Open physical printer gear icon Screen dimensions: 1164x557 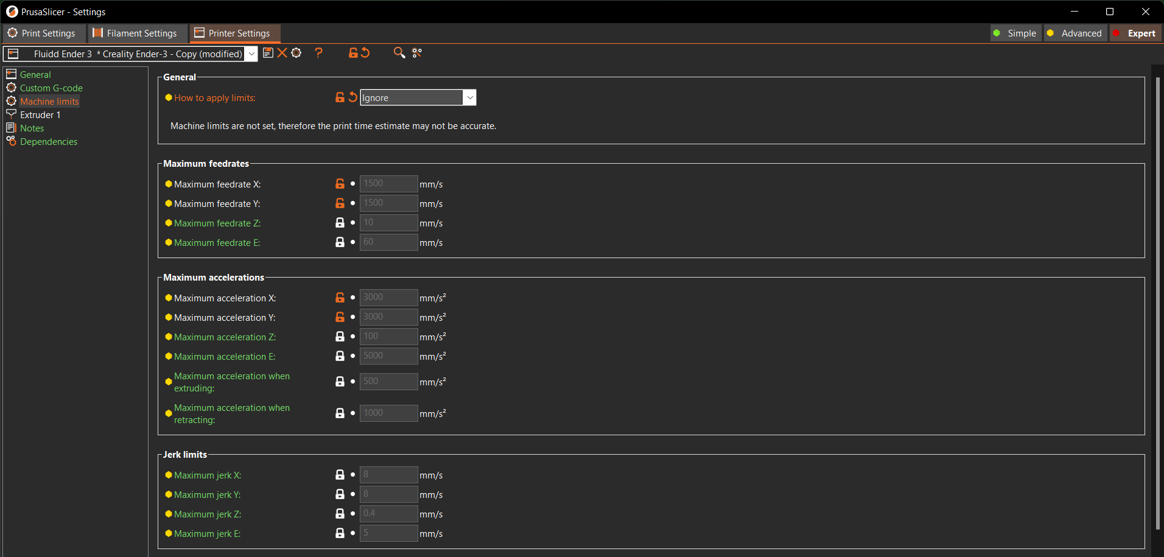(x=296, y=53)
